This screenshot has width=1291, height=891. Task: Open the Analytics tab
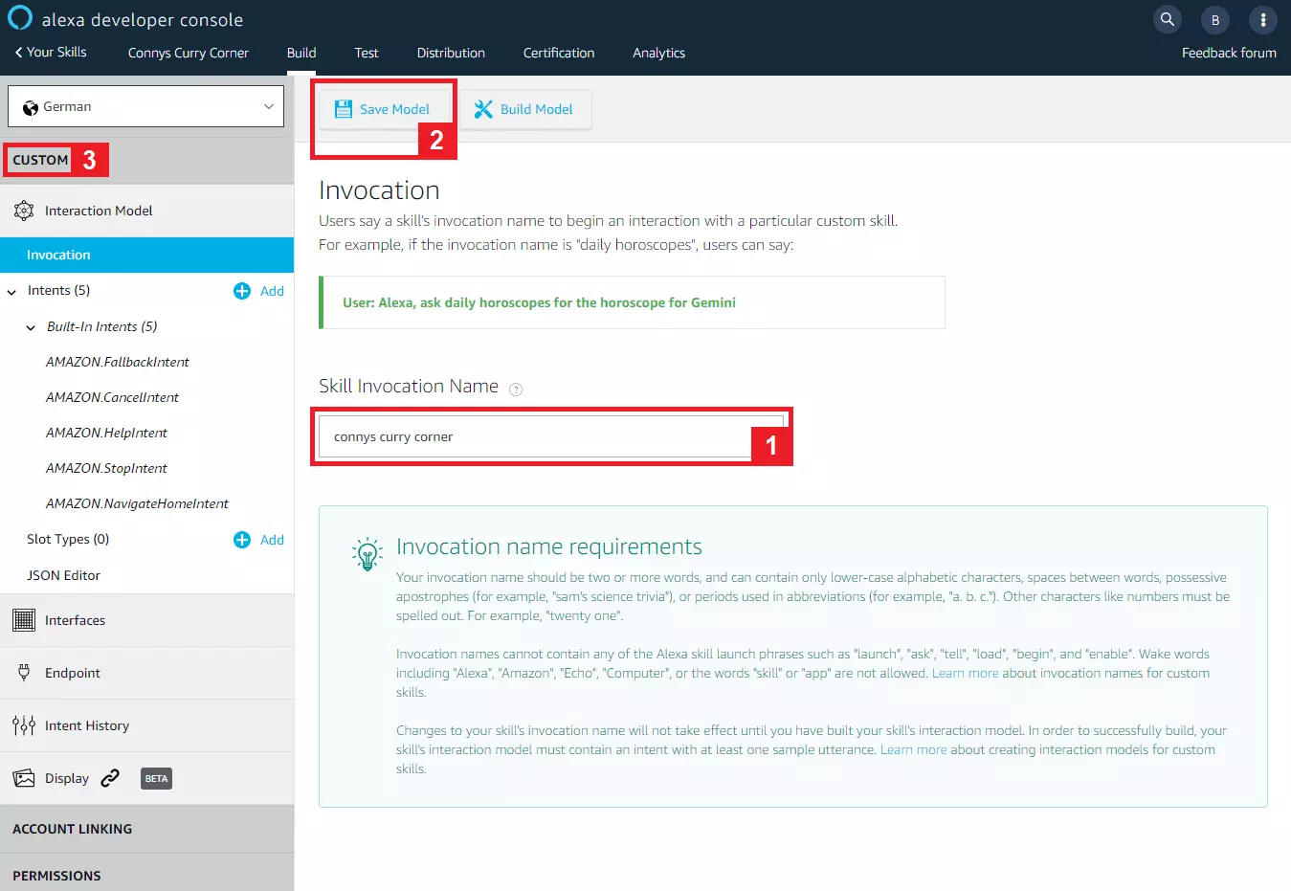658,53
